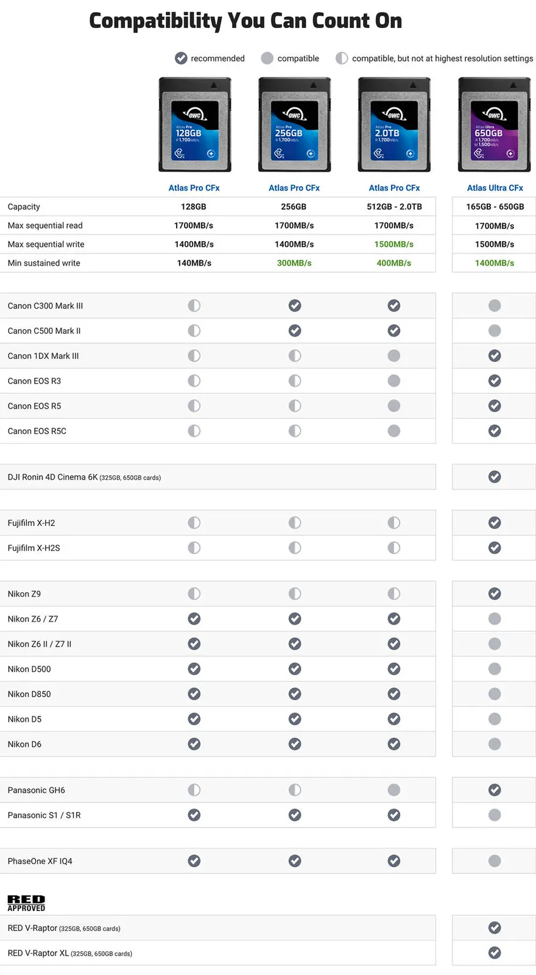The width and height of the screenshot is (536, 975).
Task: Click Canon 1DX Mark III Atlas Ultra checkmark
Action: point(495,355)
